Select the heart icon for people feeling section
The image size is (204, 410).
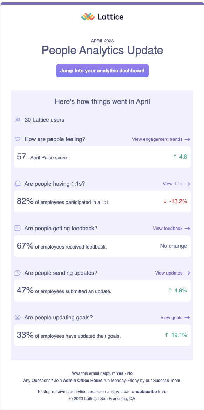pos(18,139)
